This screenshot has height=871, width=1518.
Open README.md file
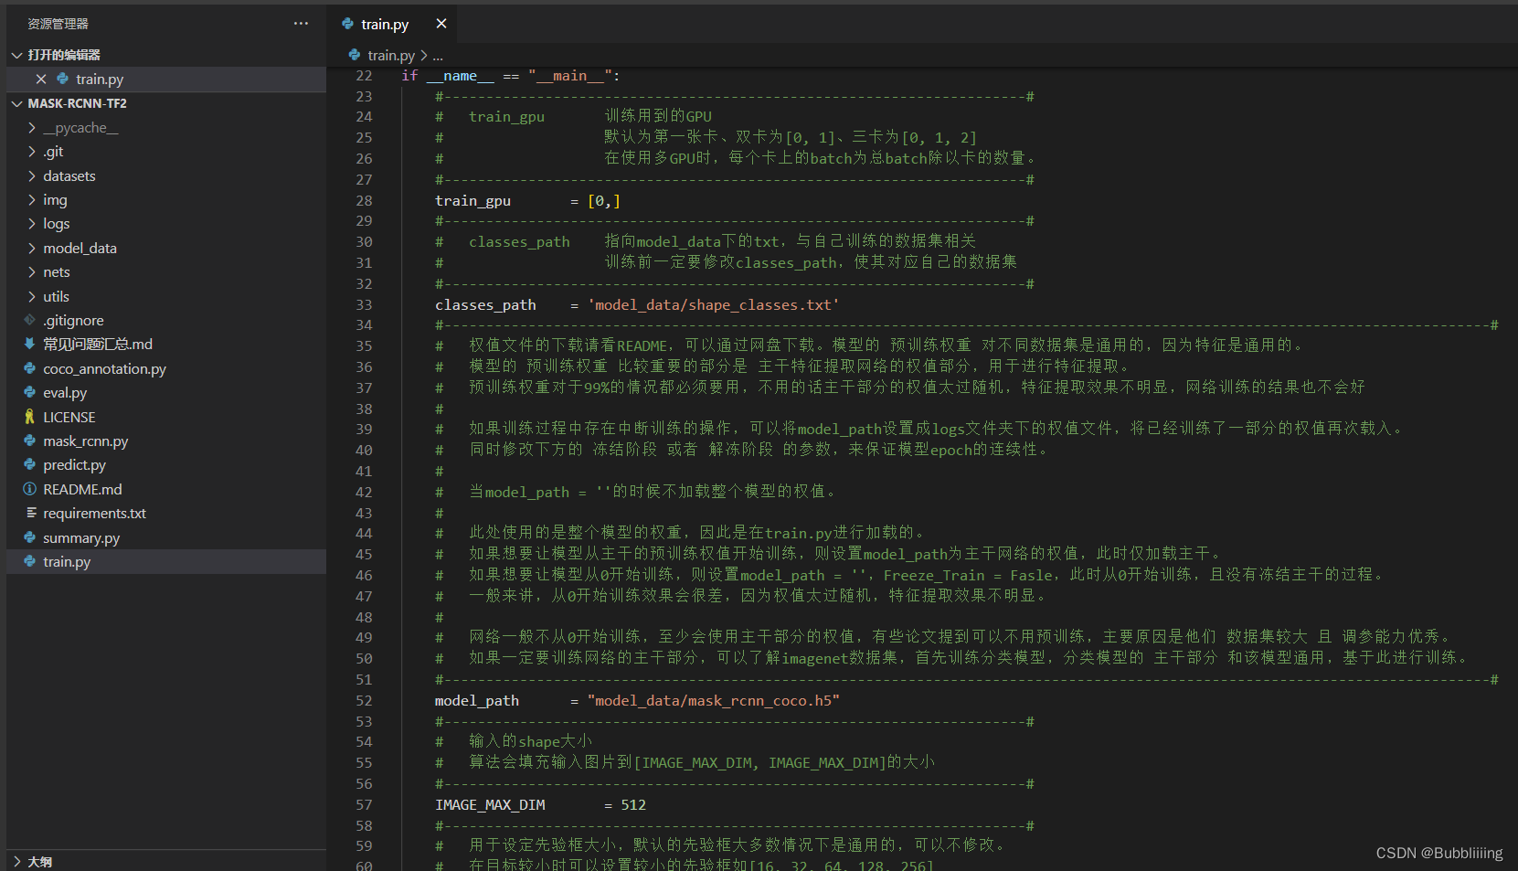(x=82, y=490)
